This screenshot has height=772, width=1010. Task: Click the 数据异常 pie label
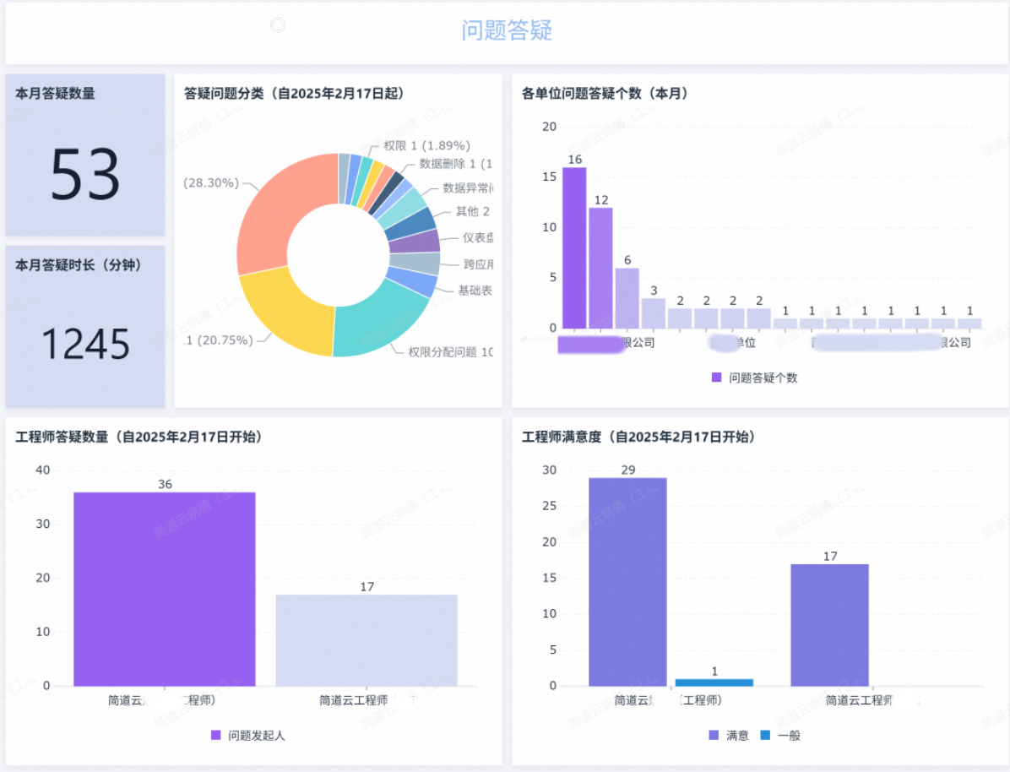(x=468, y=188)
